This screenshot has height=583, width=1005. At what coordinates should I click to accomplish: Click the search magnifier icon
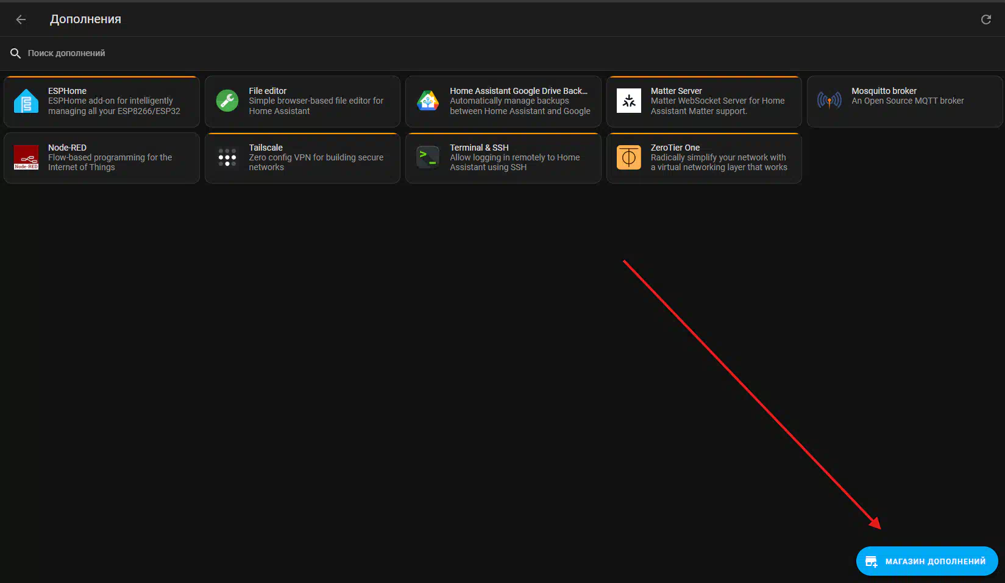(15, 54)
